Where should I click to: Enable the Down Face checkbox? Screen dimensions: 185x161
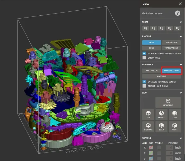(144, 58)
